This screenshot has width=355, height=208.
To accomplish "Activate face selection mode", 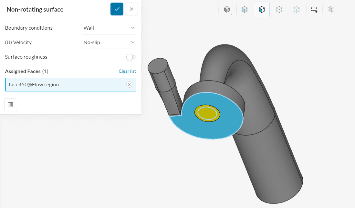I will click(262, 10).
